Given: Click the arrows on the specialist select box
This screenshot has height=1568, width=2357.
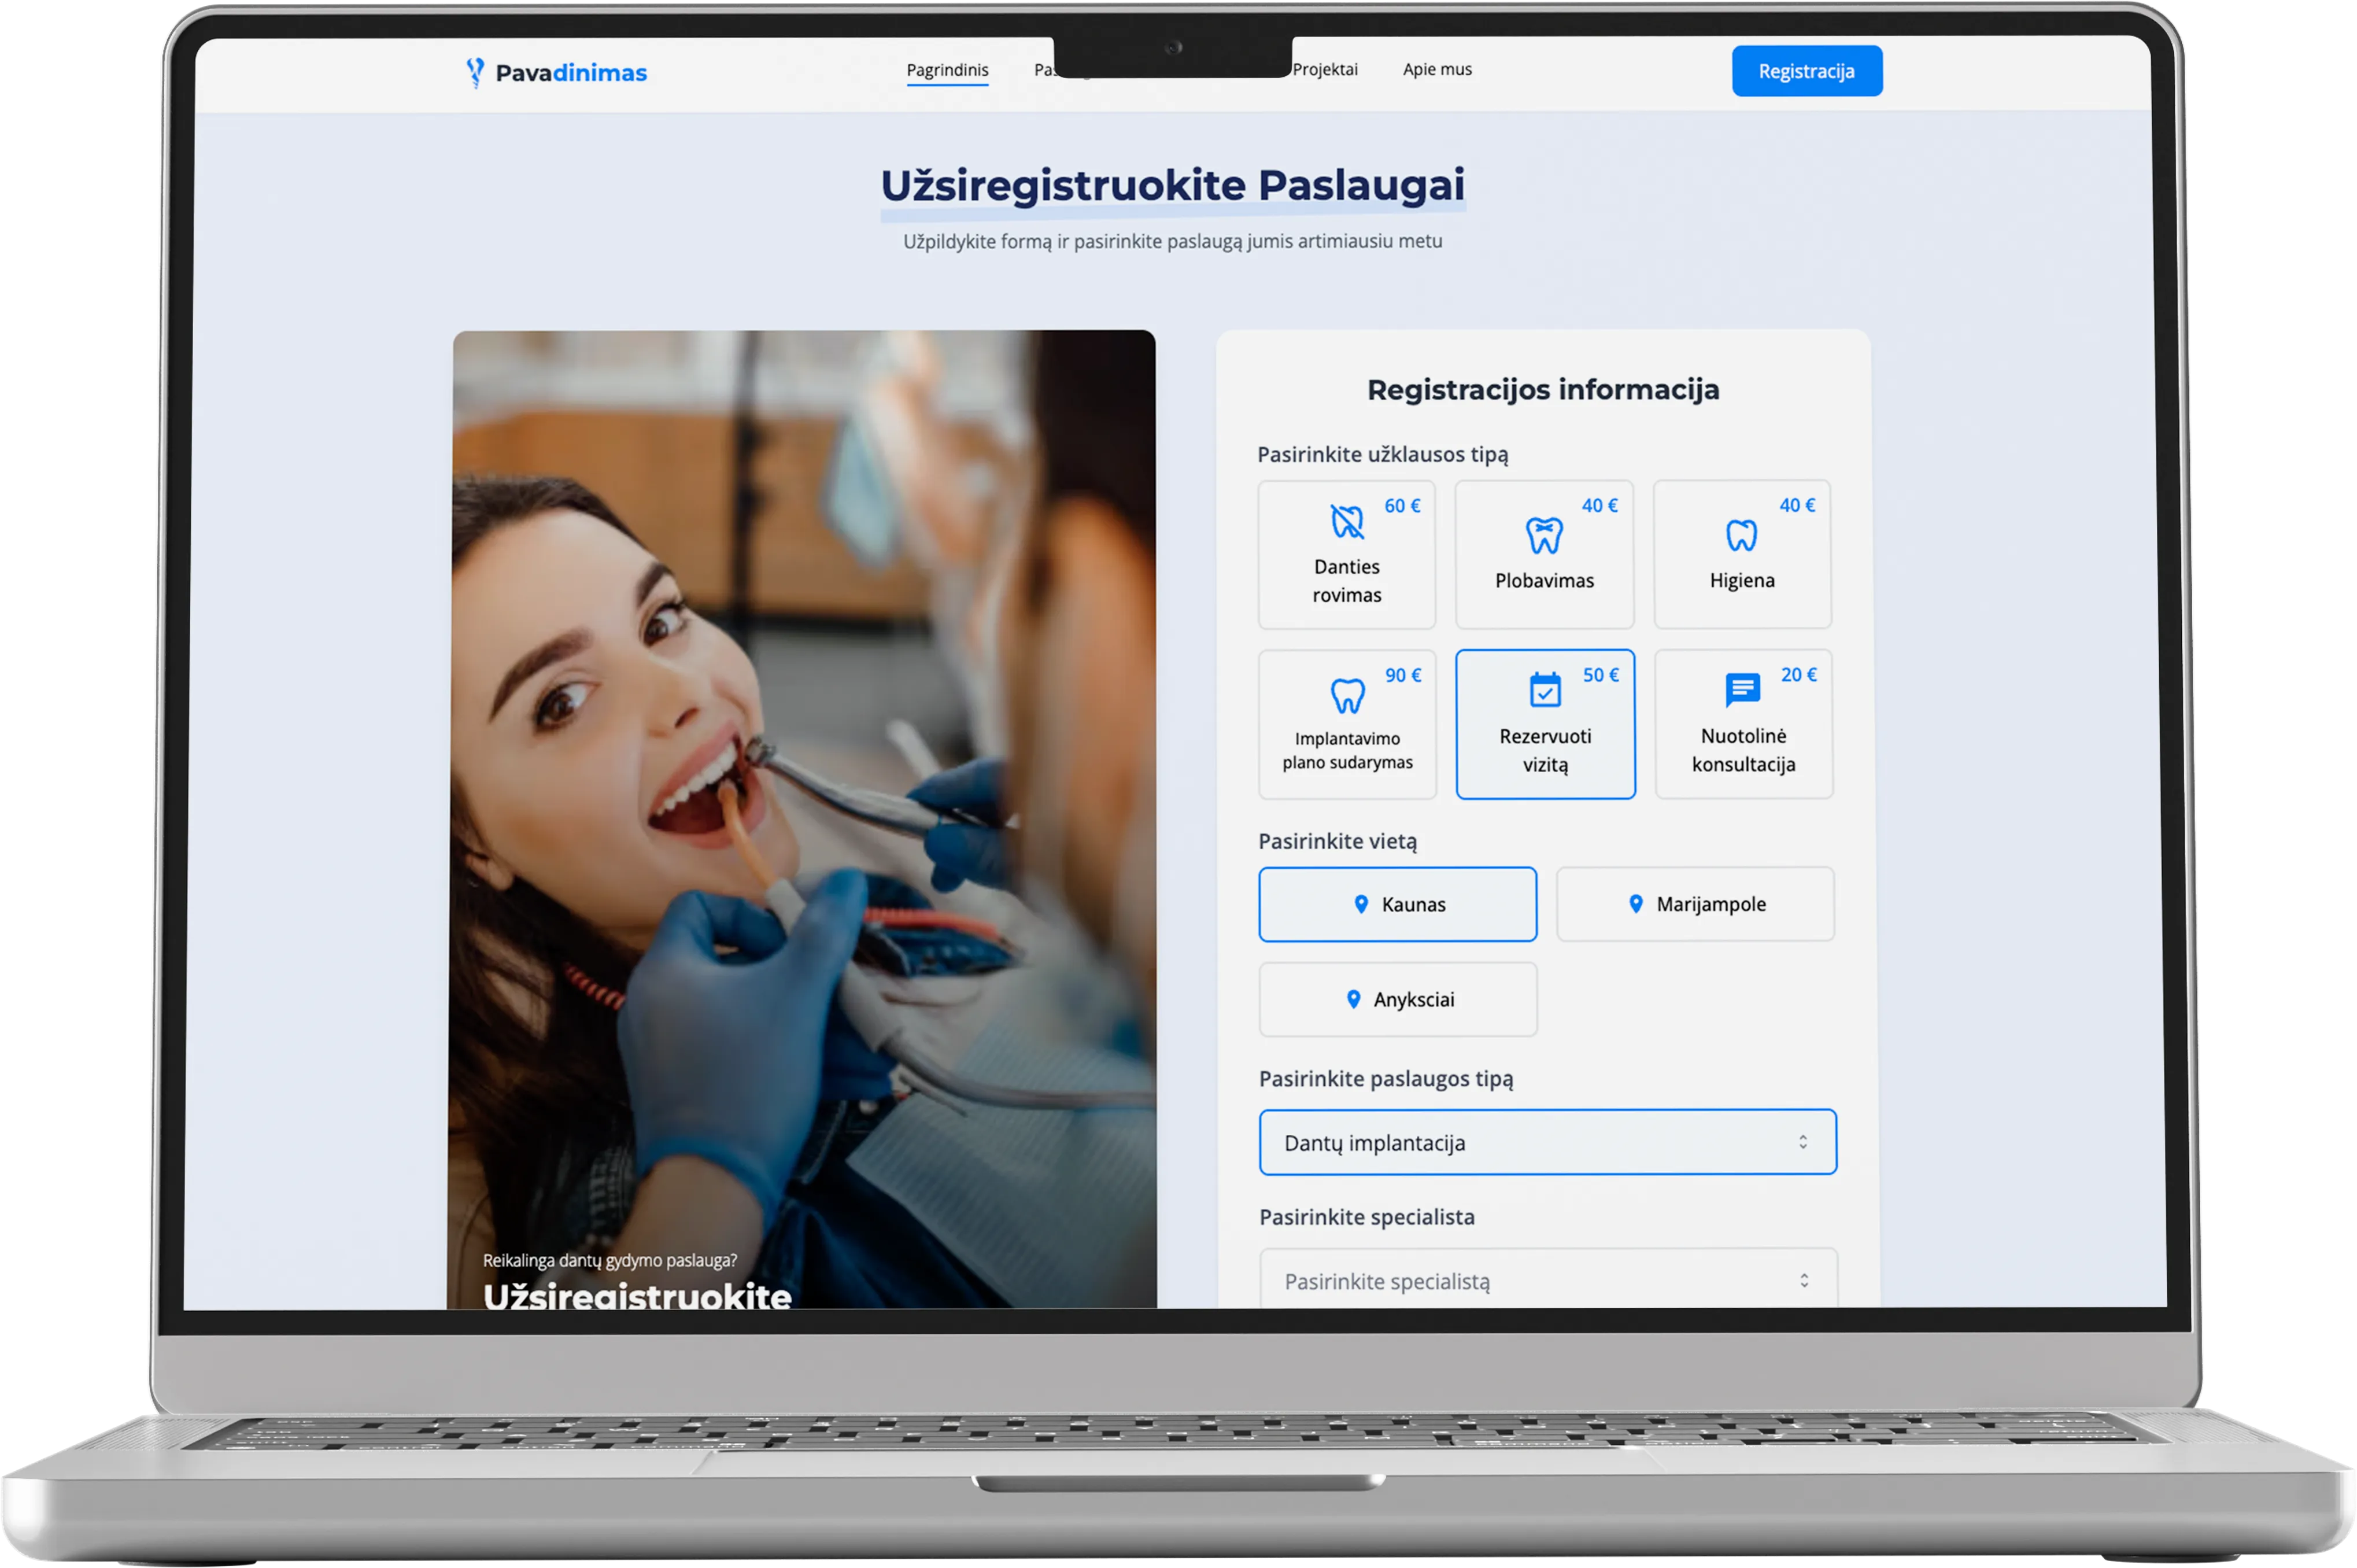Looking at the screenshot, I should tap(1803, 1280).
